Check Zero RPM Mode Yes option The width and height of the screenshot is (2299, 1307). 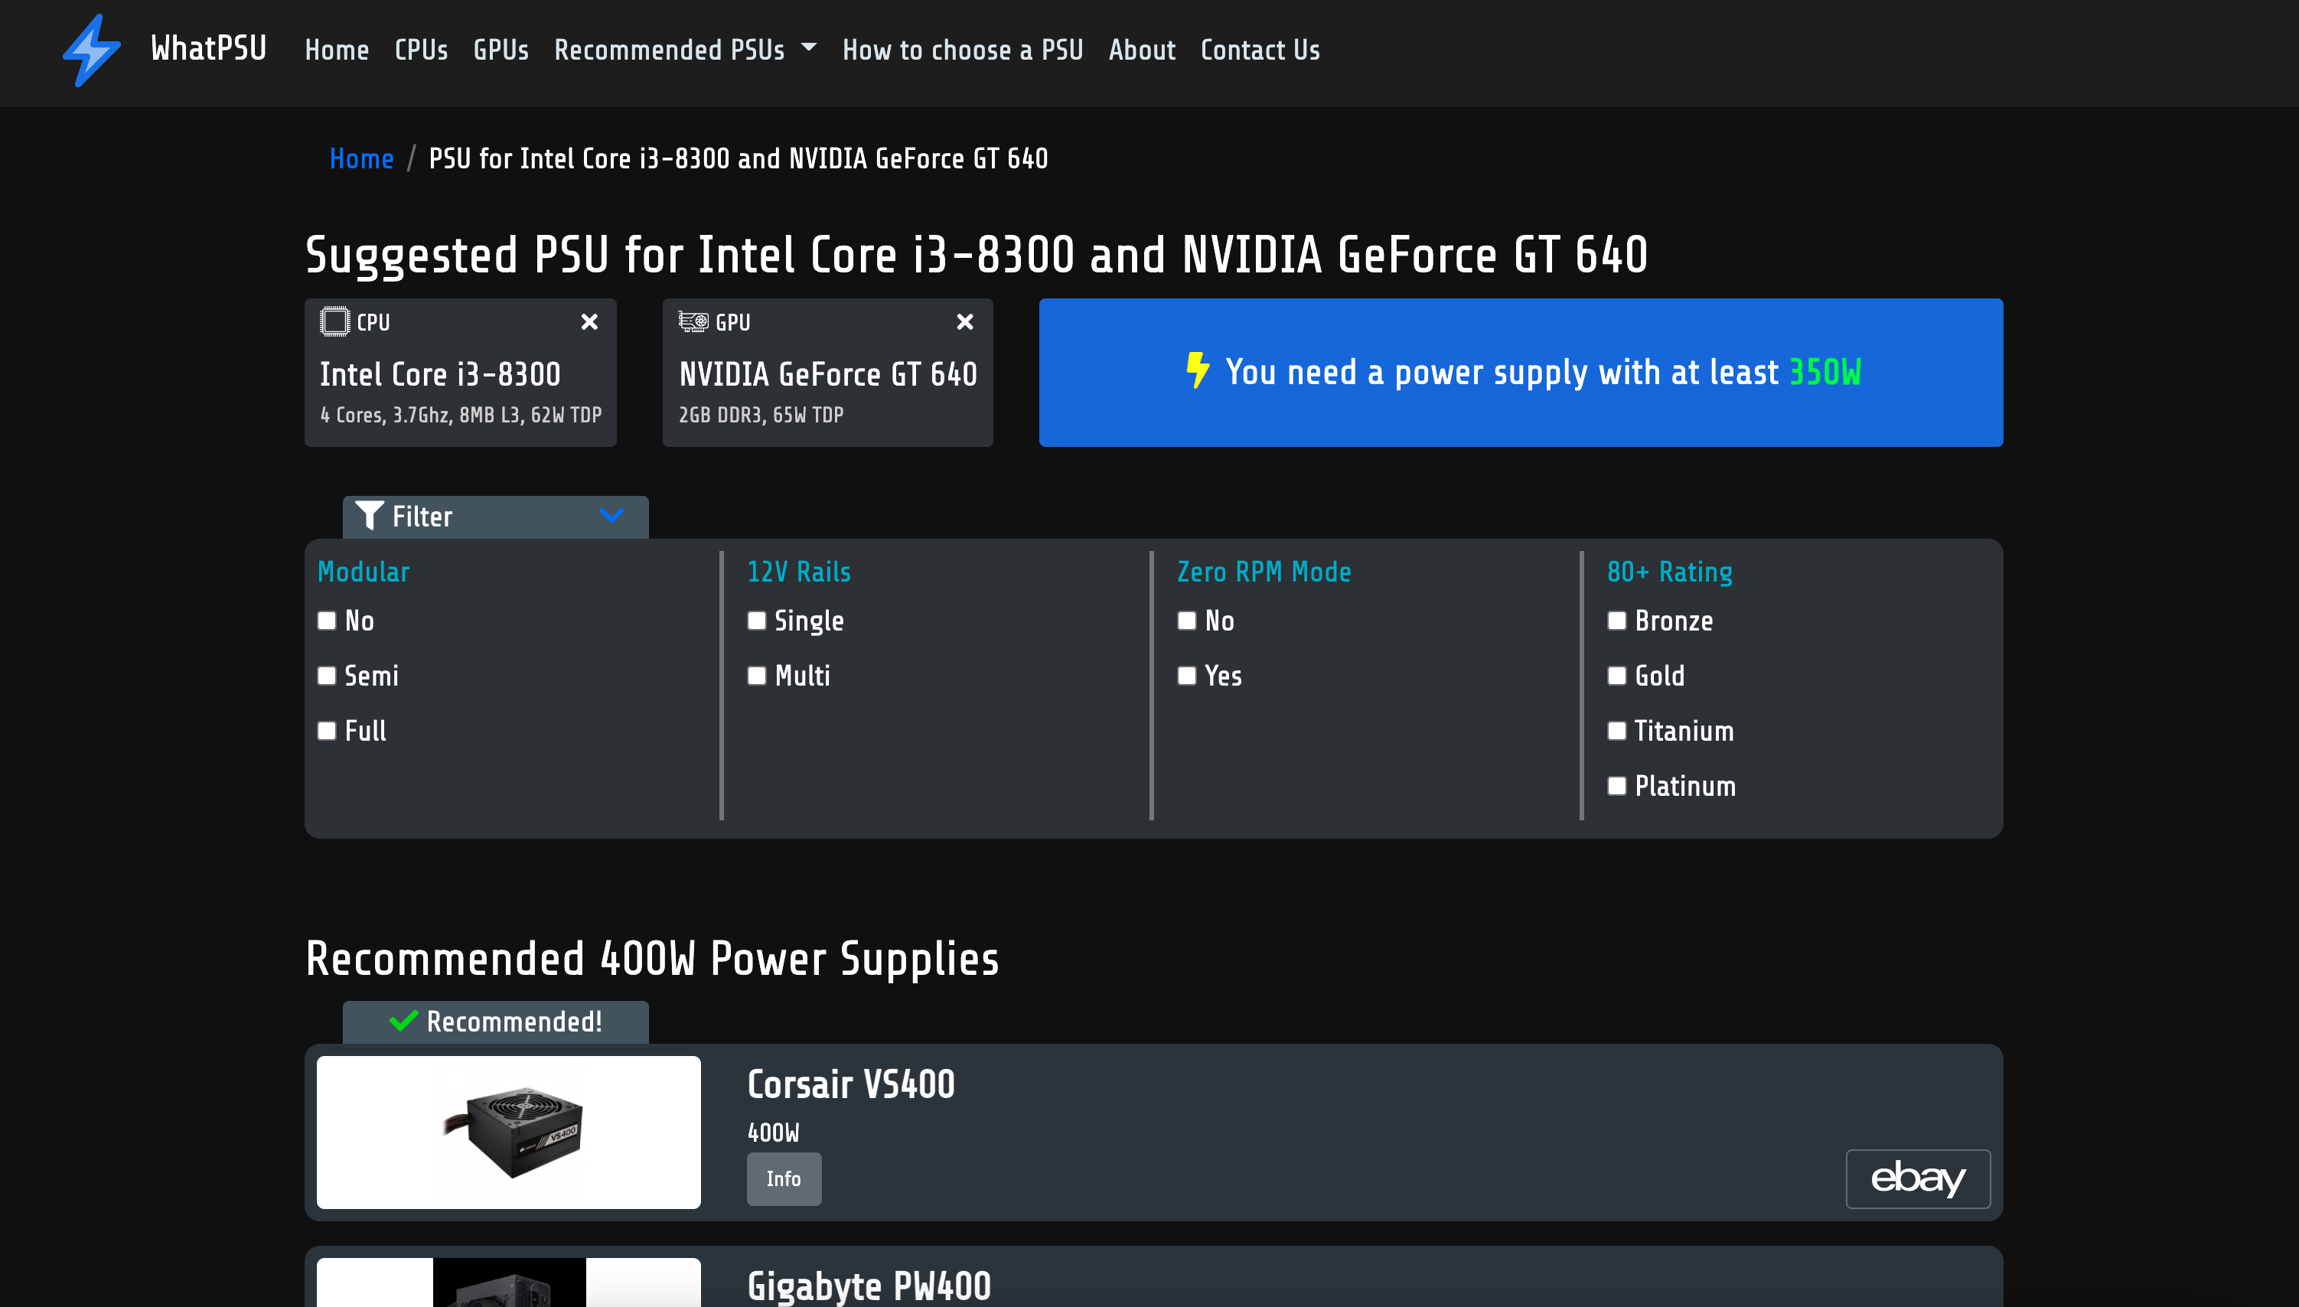point(1187,675)
